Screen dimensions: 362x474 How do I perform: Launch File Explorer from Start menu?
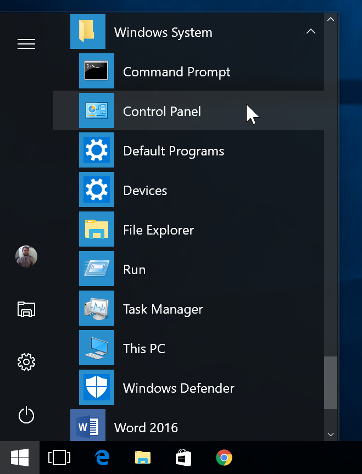(158, 230)
